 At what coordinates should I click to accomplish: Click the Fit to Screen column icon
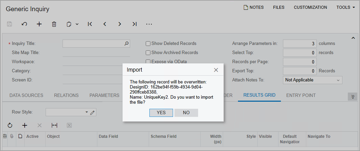[x=54, y=125]
